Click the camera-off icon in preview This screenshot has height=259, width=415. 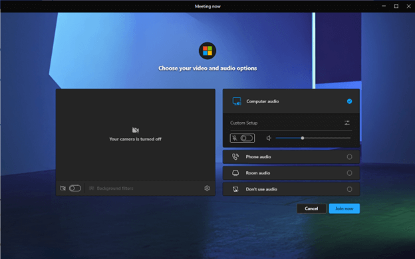pyautogui.click(x=135, y=130)
